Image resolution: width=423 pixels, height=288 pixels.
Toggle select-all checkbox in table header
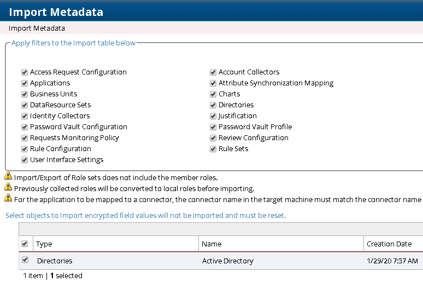coord(25,244)
